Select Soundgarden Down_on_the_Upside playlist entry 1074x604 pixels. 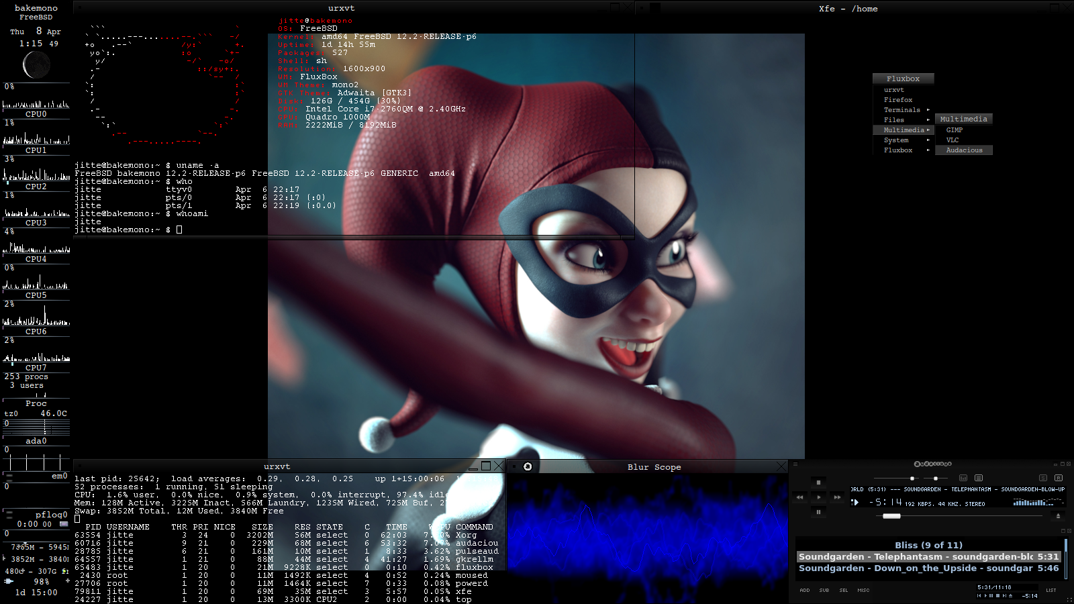(x=929, y=568)
